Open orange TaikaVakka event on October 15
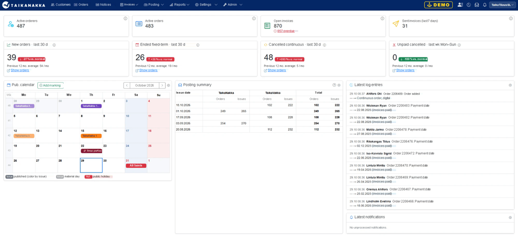The width and height of the screenshot is (518, 236). point(91,136)
